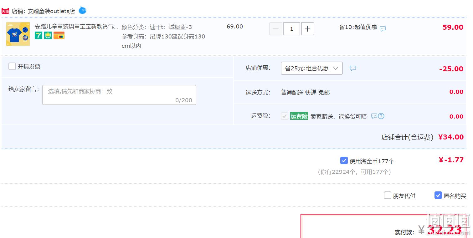Click the text 普通配送 快递 免邮
Screen dimensions: 473x238
point(305,93)
